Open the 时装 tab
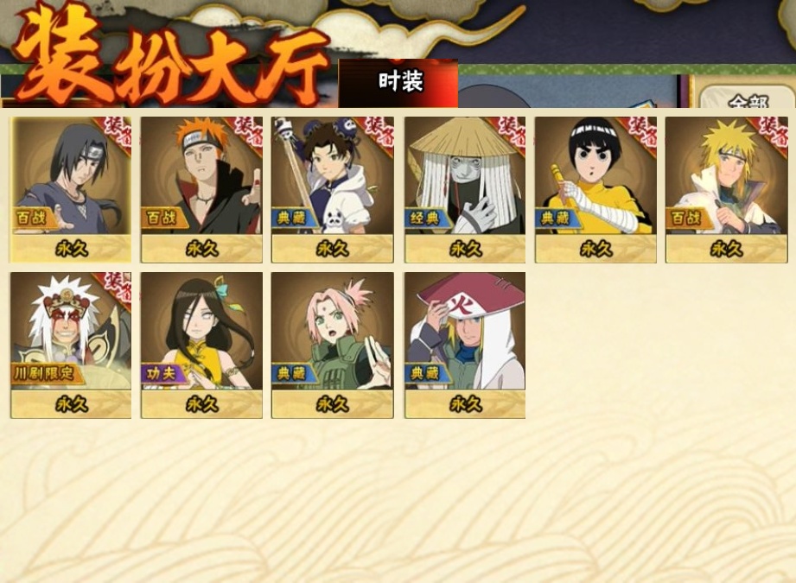 pyautogui.click(x=398, y=83)
